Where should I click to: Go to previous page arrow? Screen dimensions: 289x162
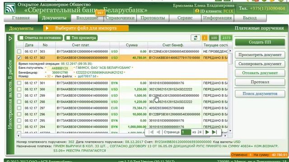tap(158, 132)
